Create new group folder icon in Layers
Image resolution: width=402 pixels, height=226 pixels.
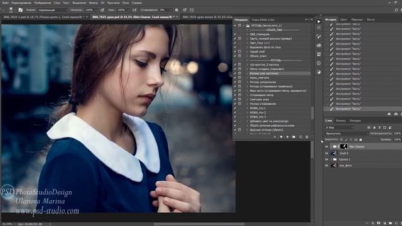(390, 223)
